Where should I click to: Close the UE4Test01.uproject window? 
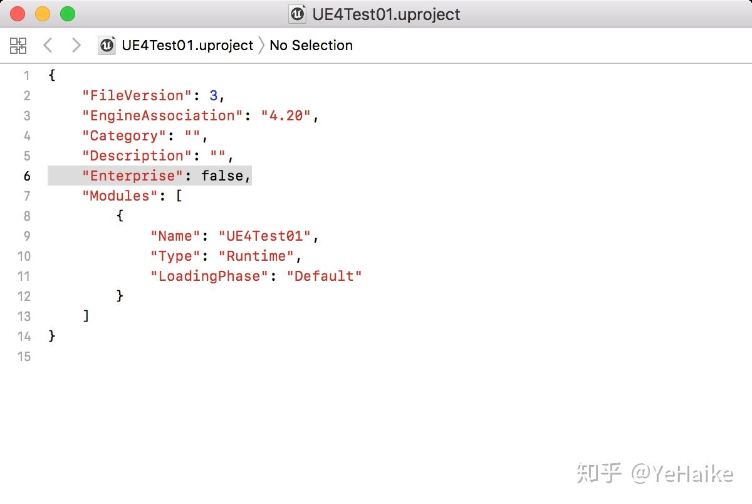18,14
